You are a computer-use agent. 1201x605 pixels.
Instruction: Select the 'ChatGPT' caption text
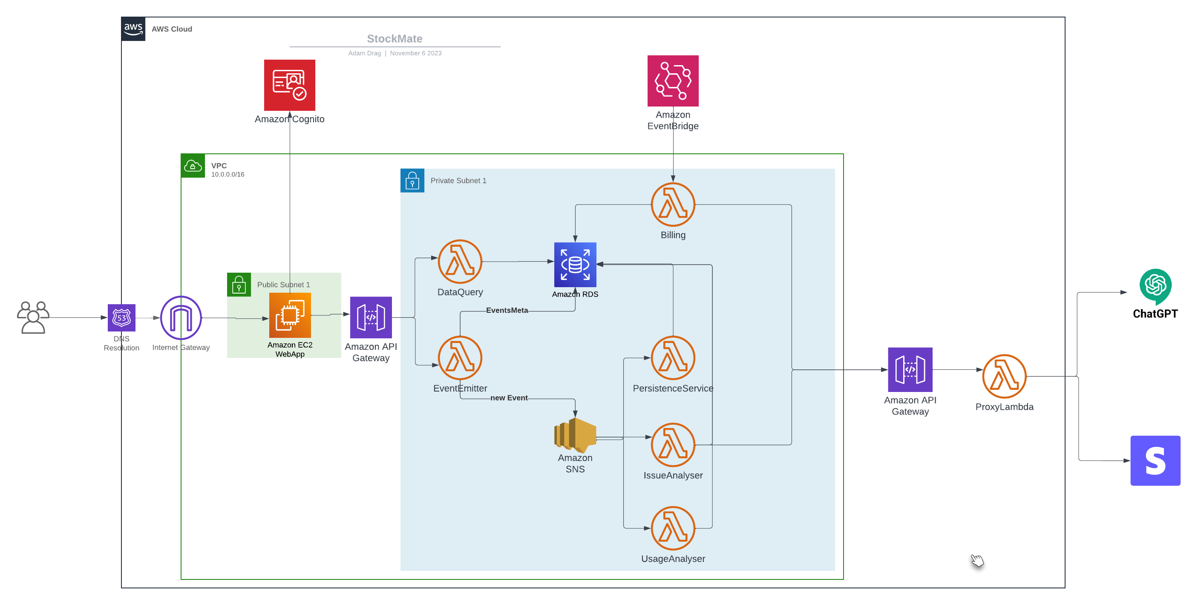pos(1155,314)
